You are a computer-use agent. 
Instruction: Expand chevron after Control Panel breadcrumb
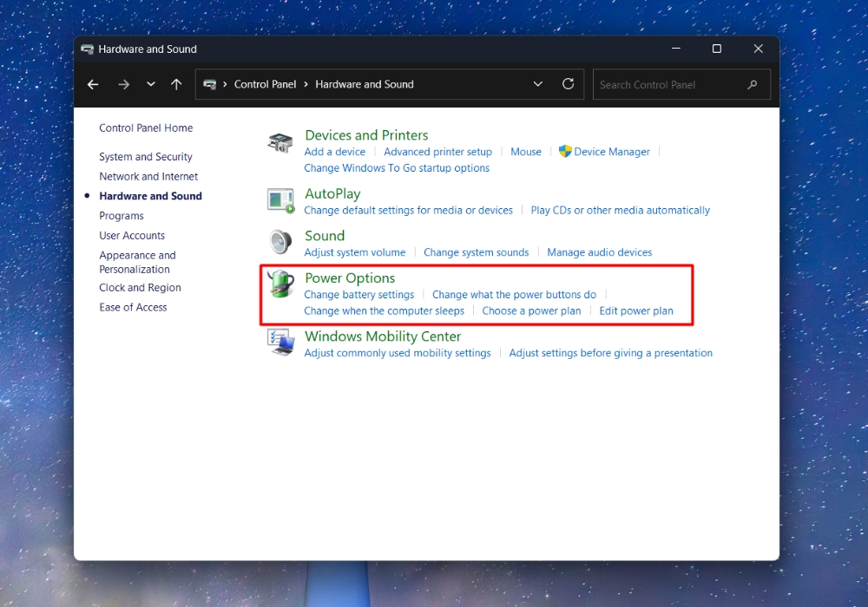point(306,85)
